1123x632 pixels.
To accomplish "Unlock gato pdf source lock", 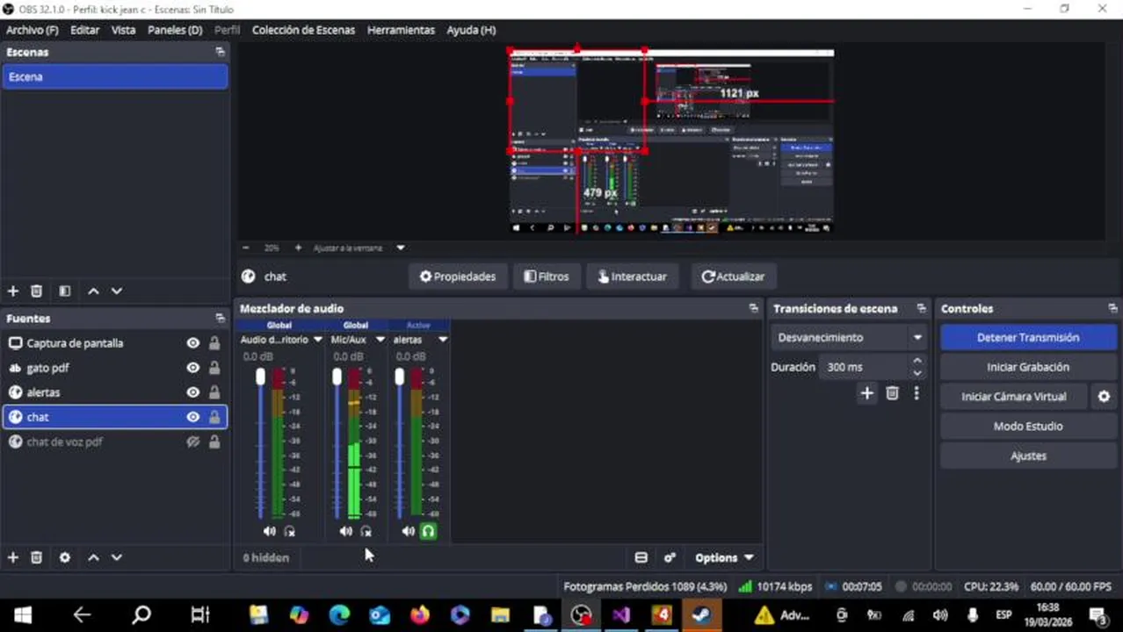I will click(214, 368).
